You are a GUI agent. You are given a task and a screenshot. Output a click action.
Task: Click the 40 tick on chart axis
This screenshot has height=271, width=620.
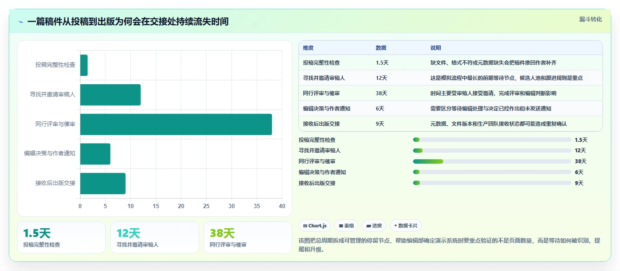tap(282, 206)
